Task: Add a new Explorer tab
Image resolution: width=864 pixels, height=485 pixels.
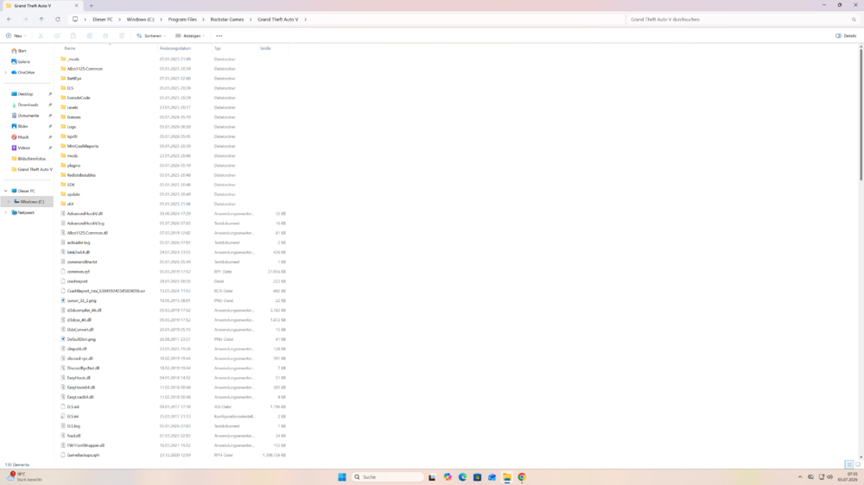Action: 92,5
